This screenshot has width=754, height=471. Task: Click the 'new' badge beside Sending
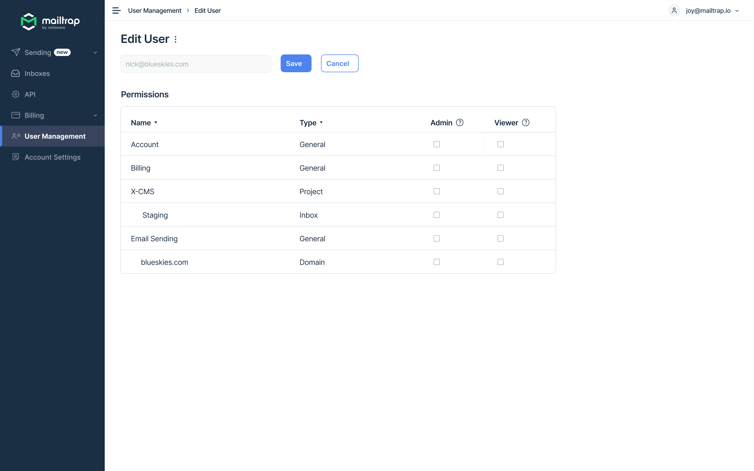(62, 52)
